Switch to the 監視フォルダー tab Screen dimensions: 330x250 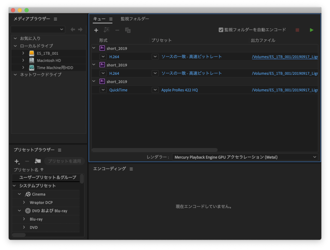coord(135,19)
